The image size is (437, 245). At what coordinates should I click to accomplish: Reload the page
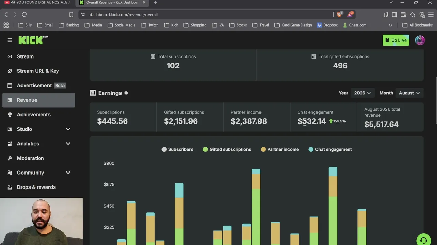point(24,15)
